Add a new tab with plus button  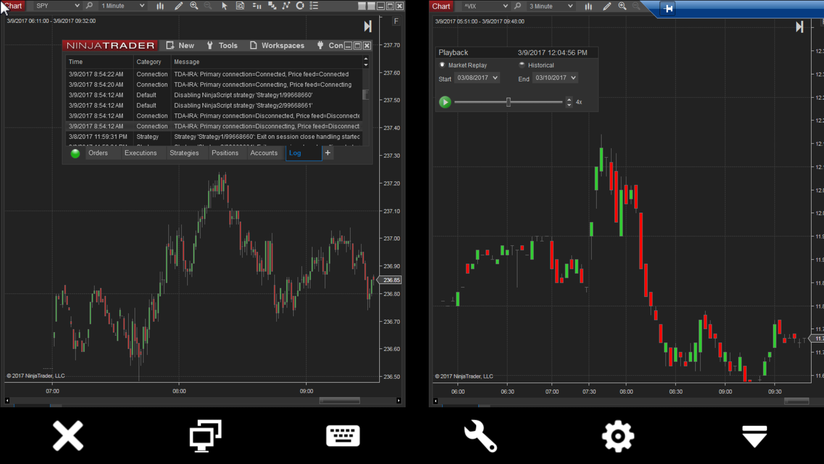pyautogui.click(x=328, y=153)
